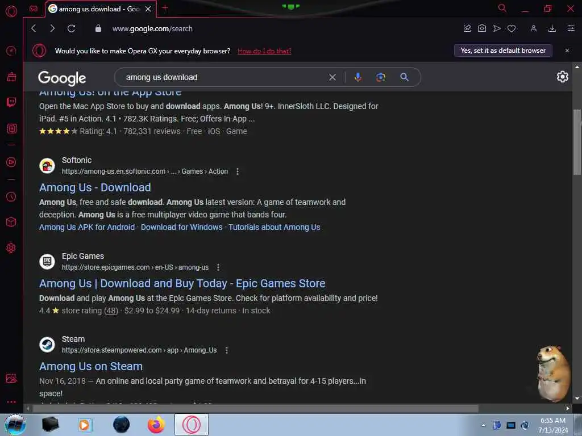Open the edit/share page toolbar icon

467,28
